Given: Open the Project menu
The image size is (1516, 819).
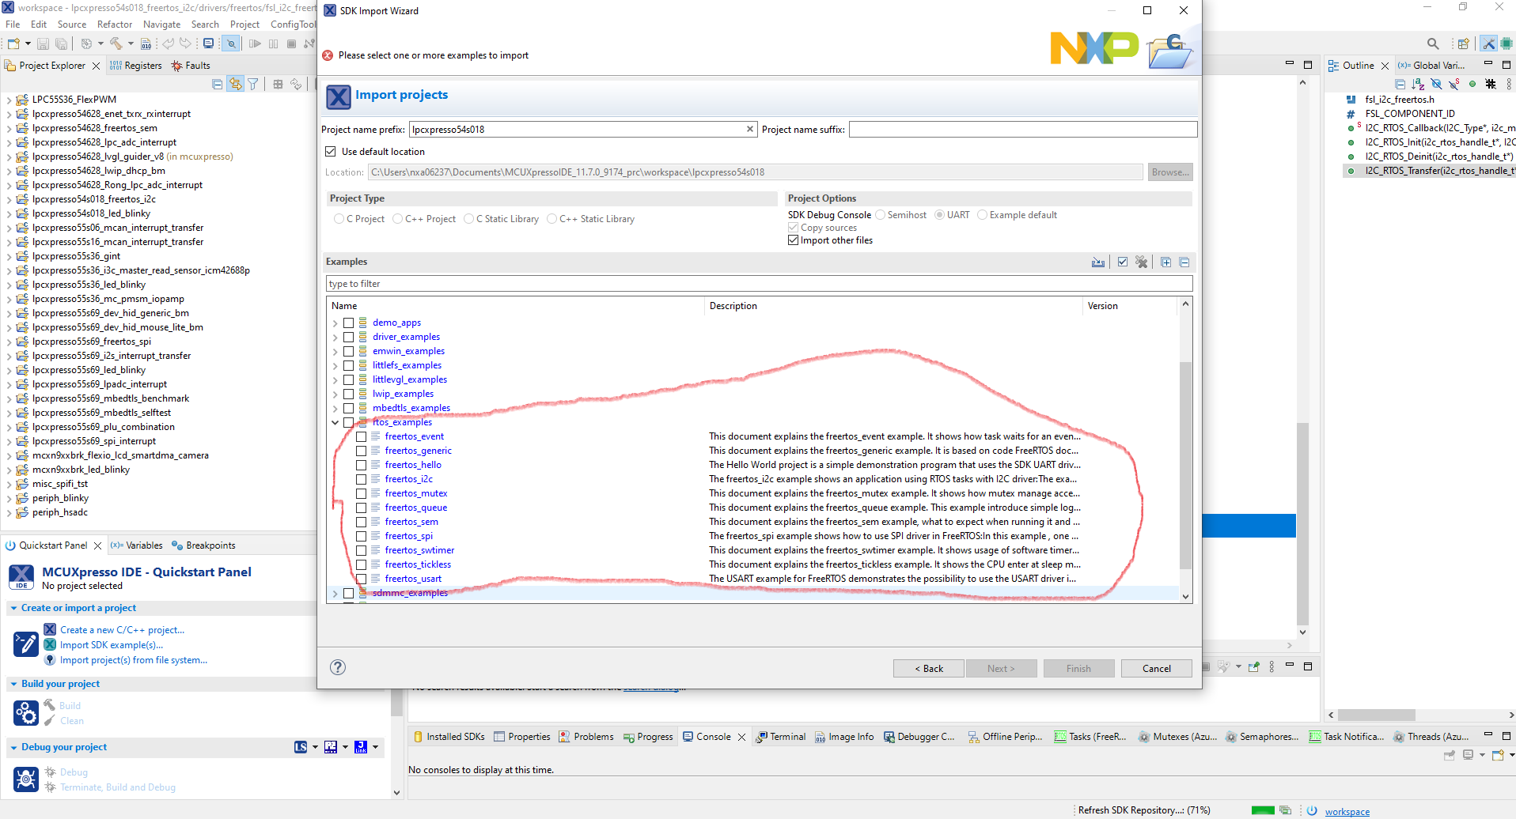Looking at the screenshot, I should 244,24.
